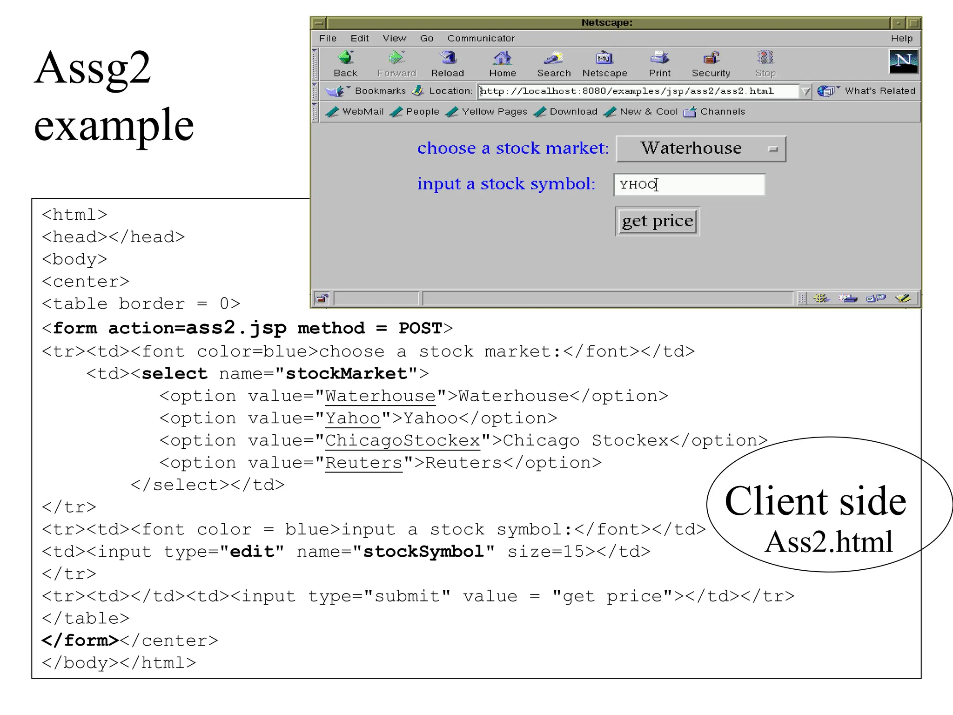Open Security info from toolbar
Image resolution: width=953 pixels, height=715 pixels.
click(x=711, y=59)
